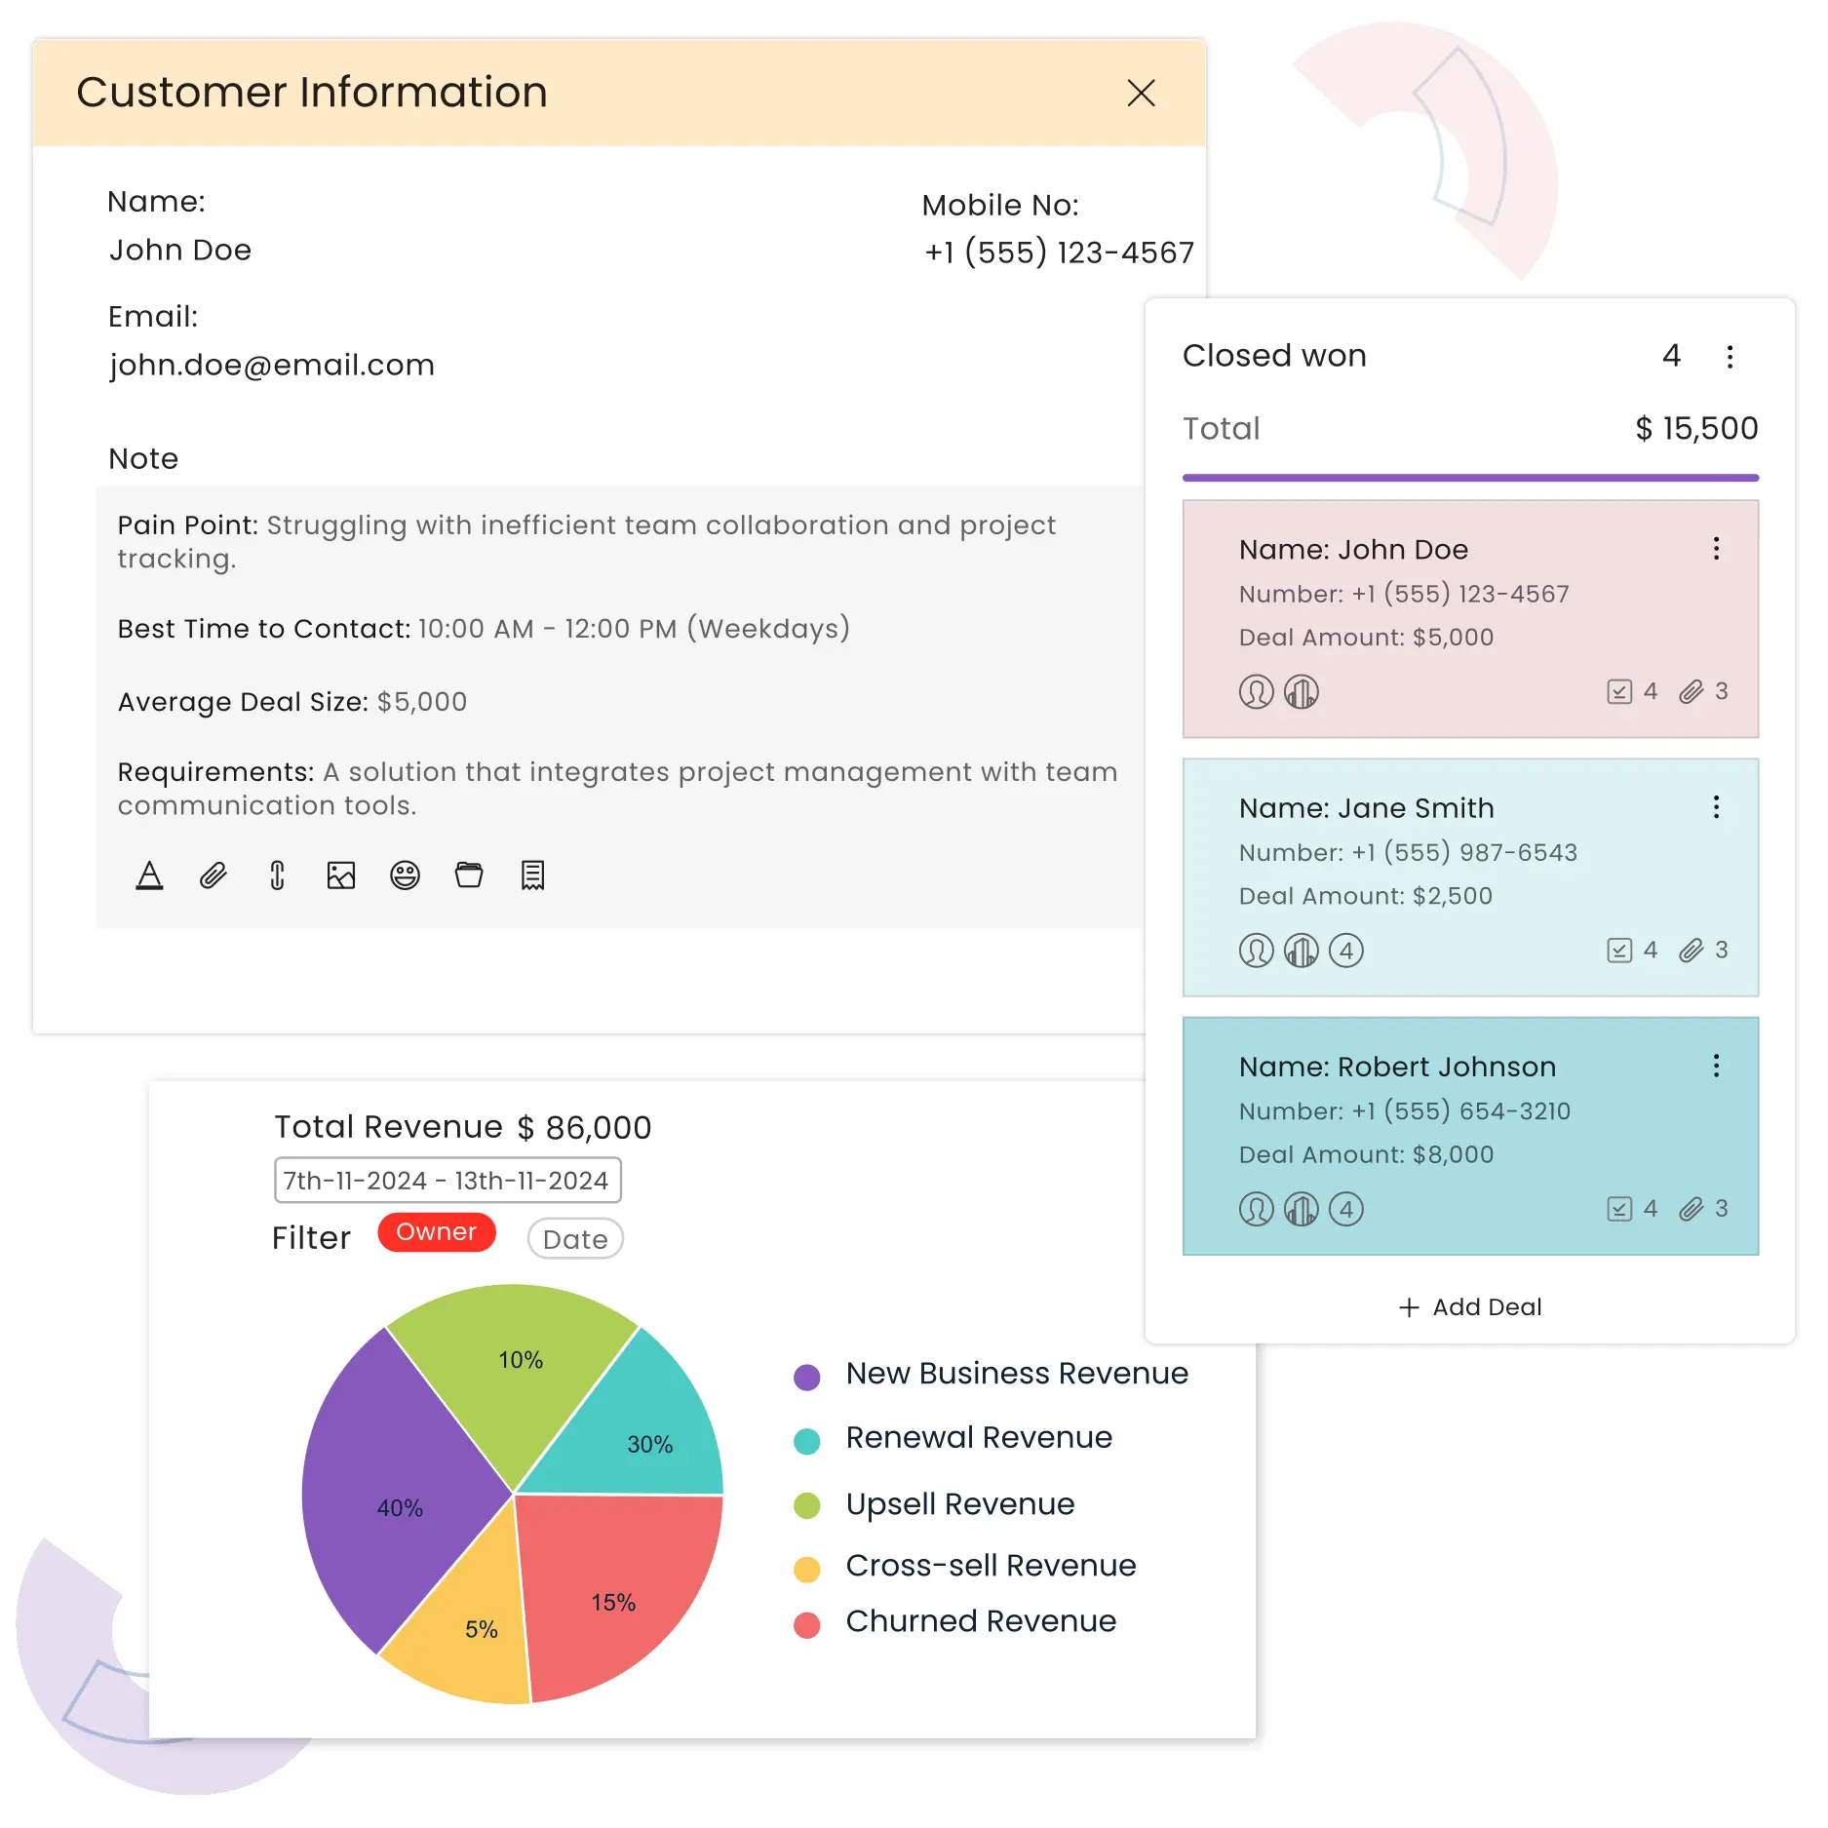Click the Renewal Revenue legend label

[x=979, y=1437]
